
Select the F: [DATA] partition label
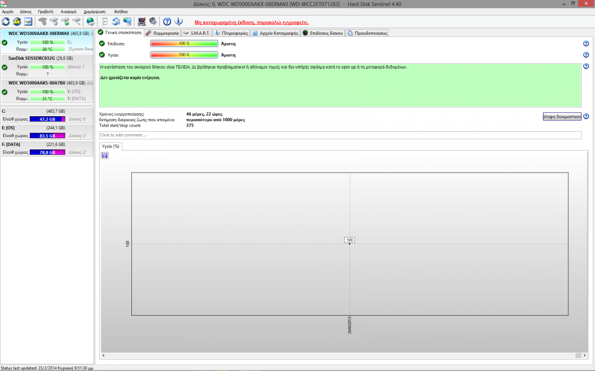click(11, 144)
